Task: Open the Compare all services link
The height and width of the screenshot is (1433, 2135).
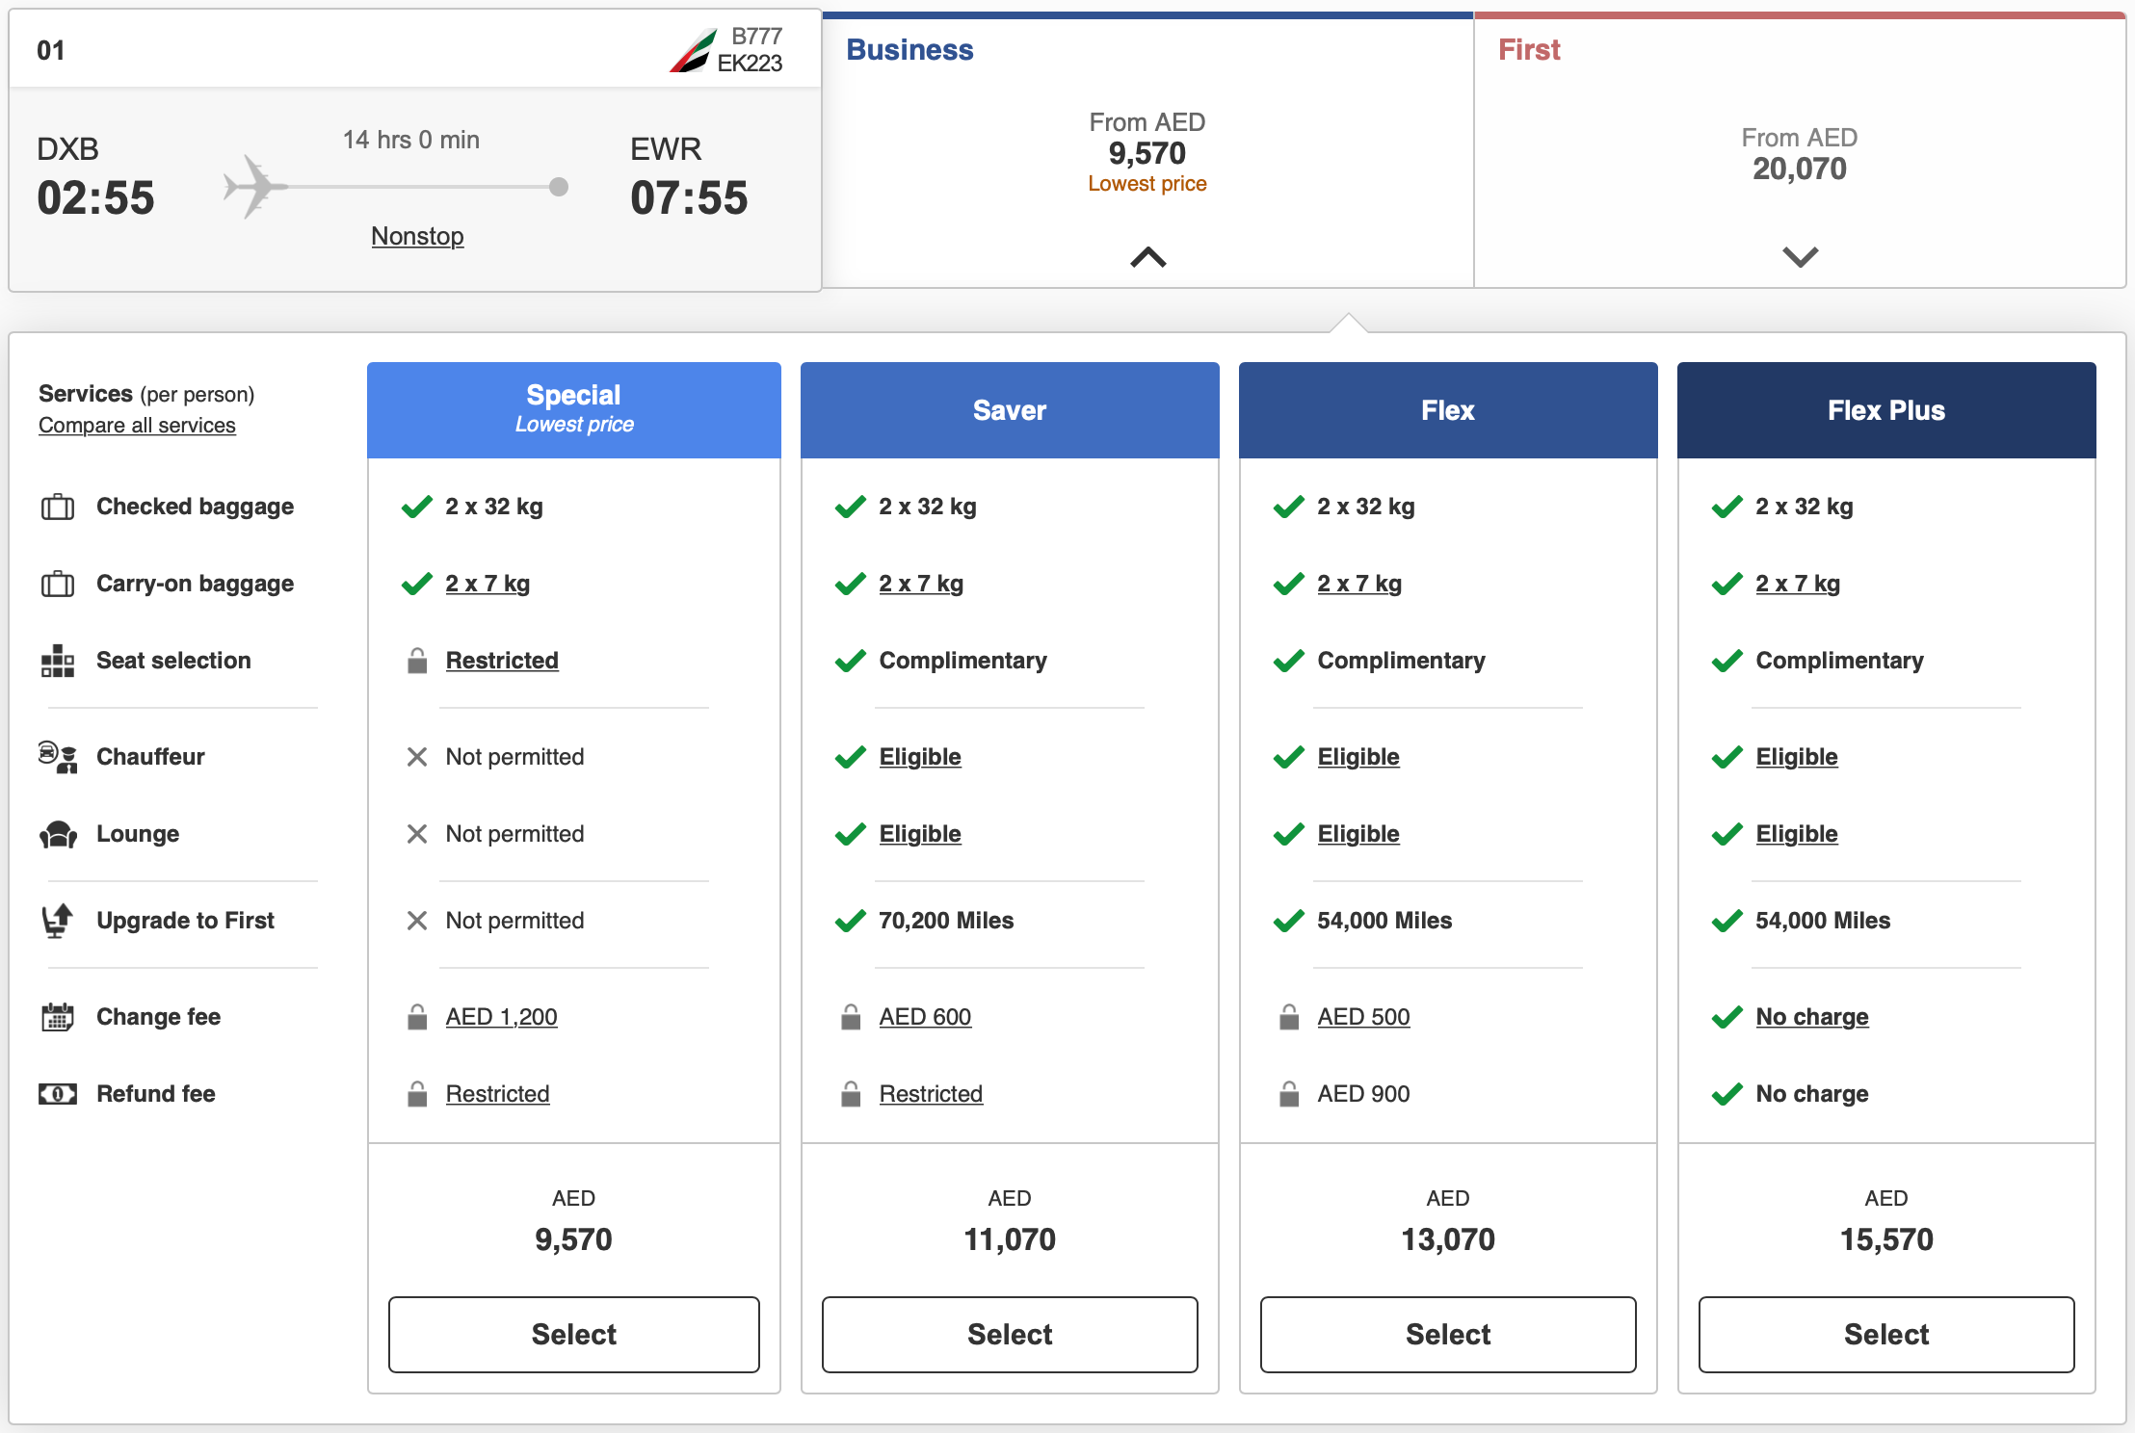Action: (137, 425)
